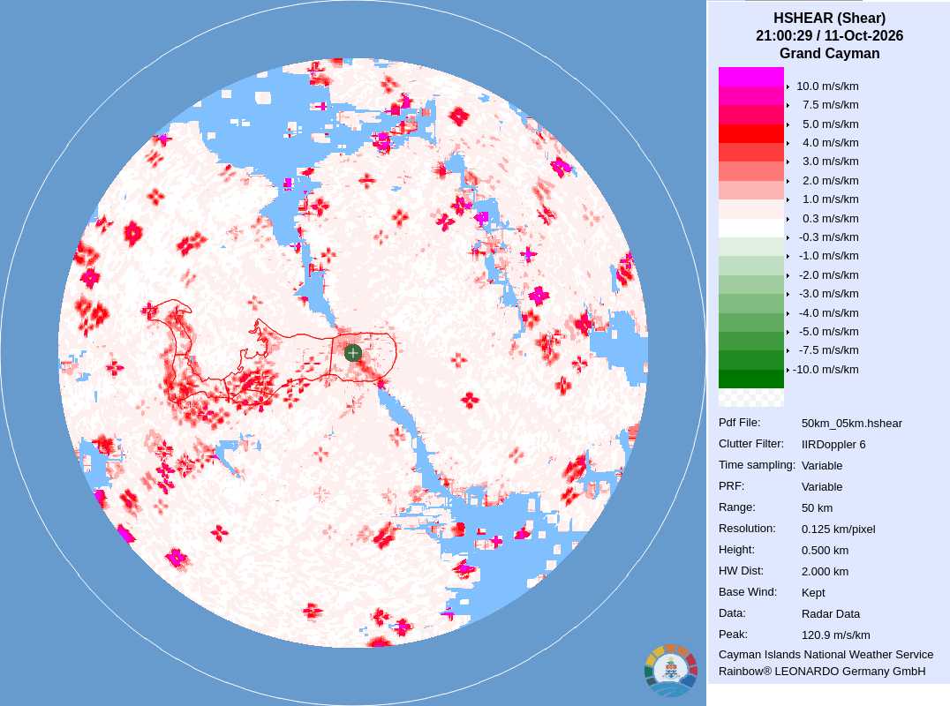Click the Base Wind value "Kept"
This screenshot has height=706, width=950.
(x=814, y=593)
